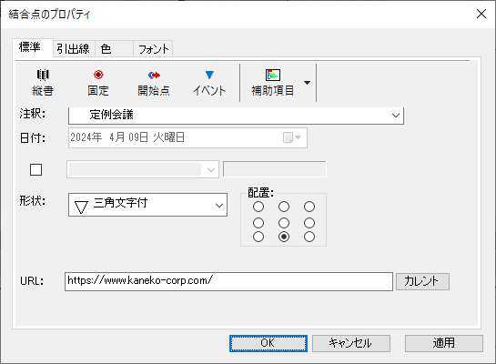This screenshot has height=364, width=496.
Task: Click the 注釈 field showing 定例会議
Action: point(236,116)
